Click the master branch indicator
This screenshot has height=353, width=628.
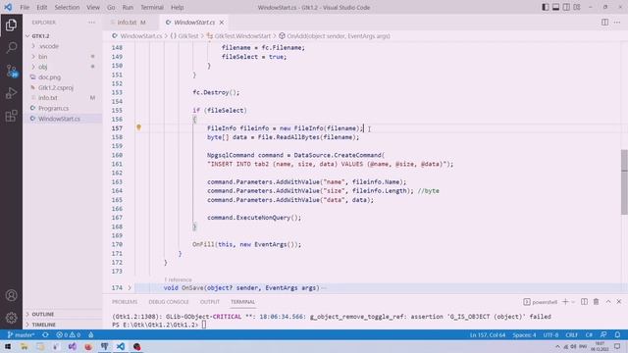click(21, 334)
